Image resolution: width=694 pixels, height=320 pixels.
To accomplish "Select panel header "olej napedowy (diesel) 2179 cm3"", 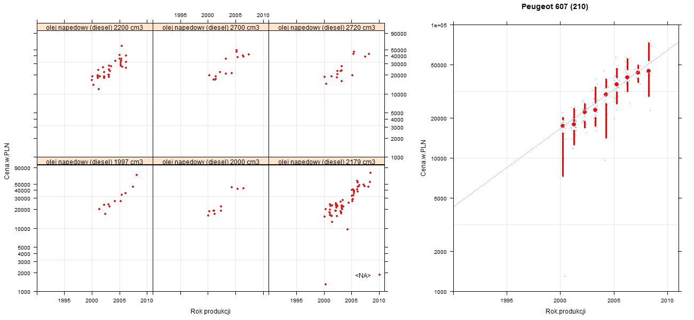I will pyautogui.click(x=327, y=162).
